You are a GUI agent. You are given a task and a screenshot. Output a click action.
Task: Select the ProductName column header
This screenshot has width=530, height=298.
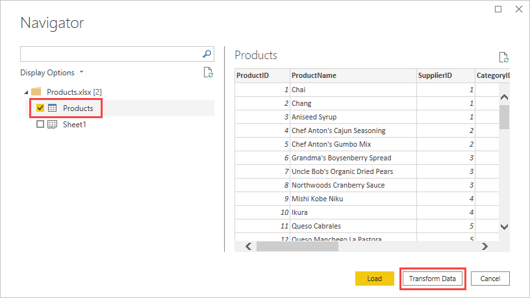(x=352, y=75)
